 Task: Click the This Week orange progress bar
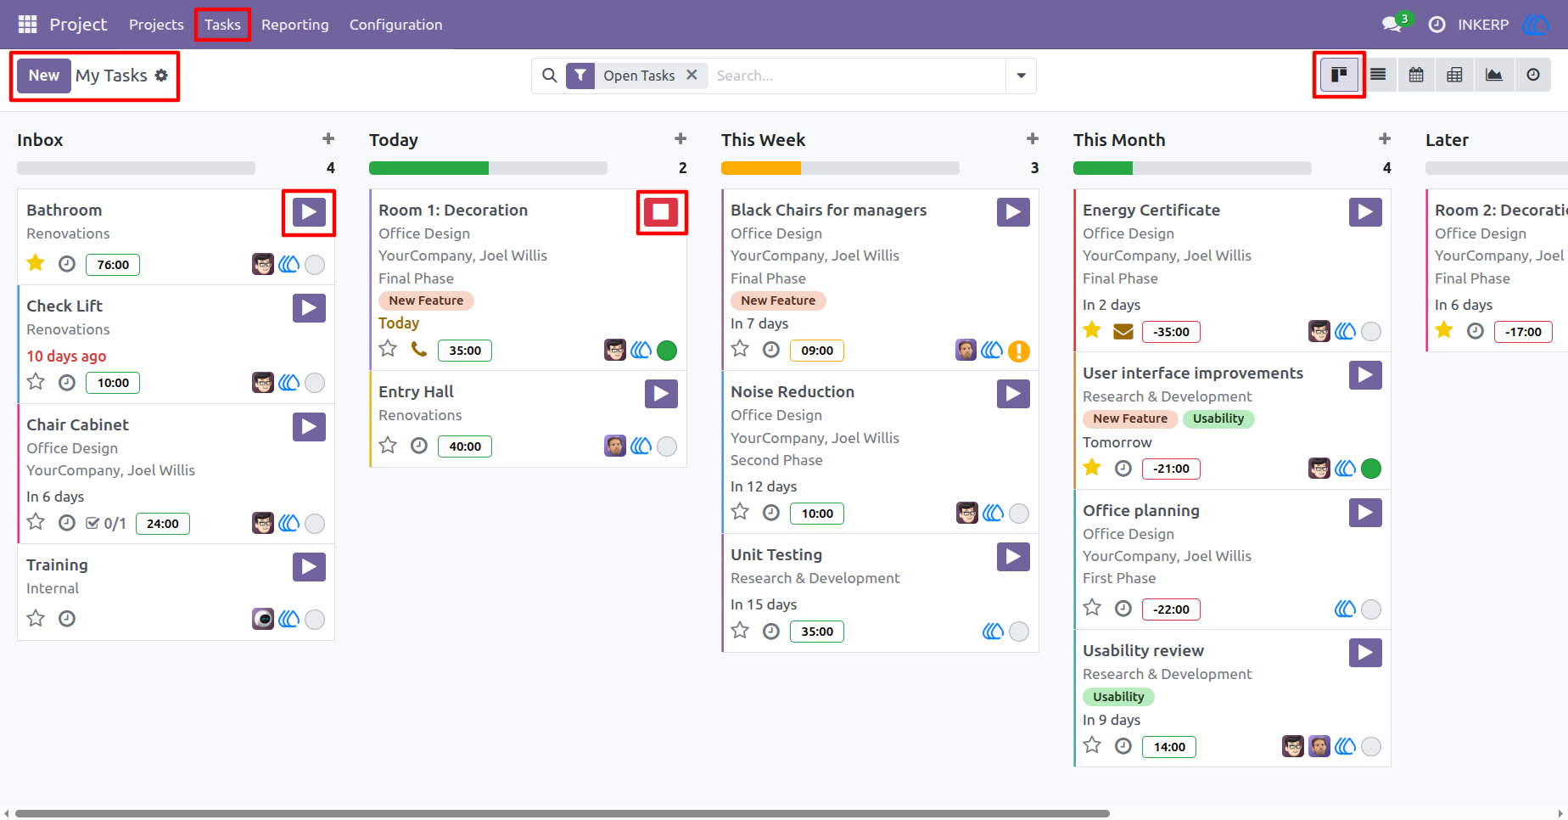coord(761,168)
